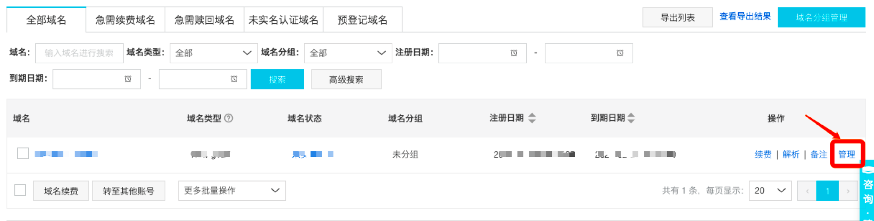Image resolution: width=874 pixels, height=221 pixels.
Task: Open the expiry end date calendar icon
Action: pyautogui.click(x=234, y=79)
